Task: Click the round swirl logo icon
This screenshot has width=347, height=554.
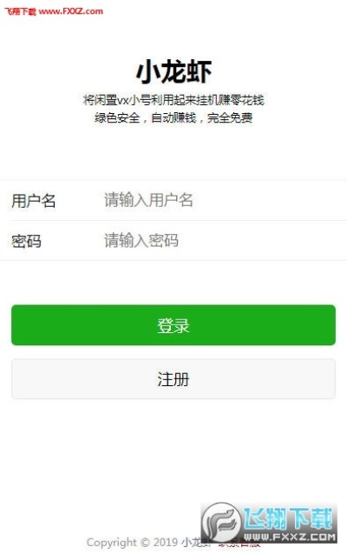Action: [221, 522]
